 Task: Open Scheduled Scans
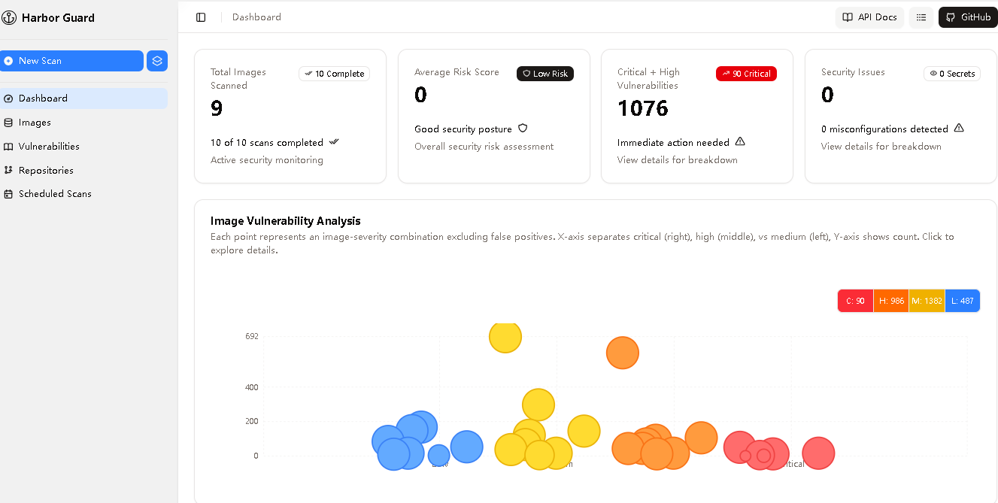coord(55,194)
